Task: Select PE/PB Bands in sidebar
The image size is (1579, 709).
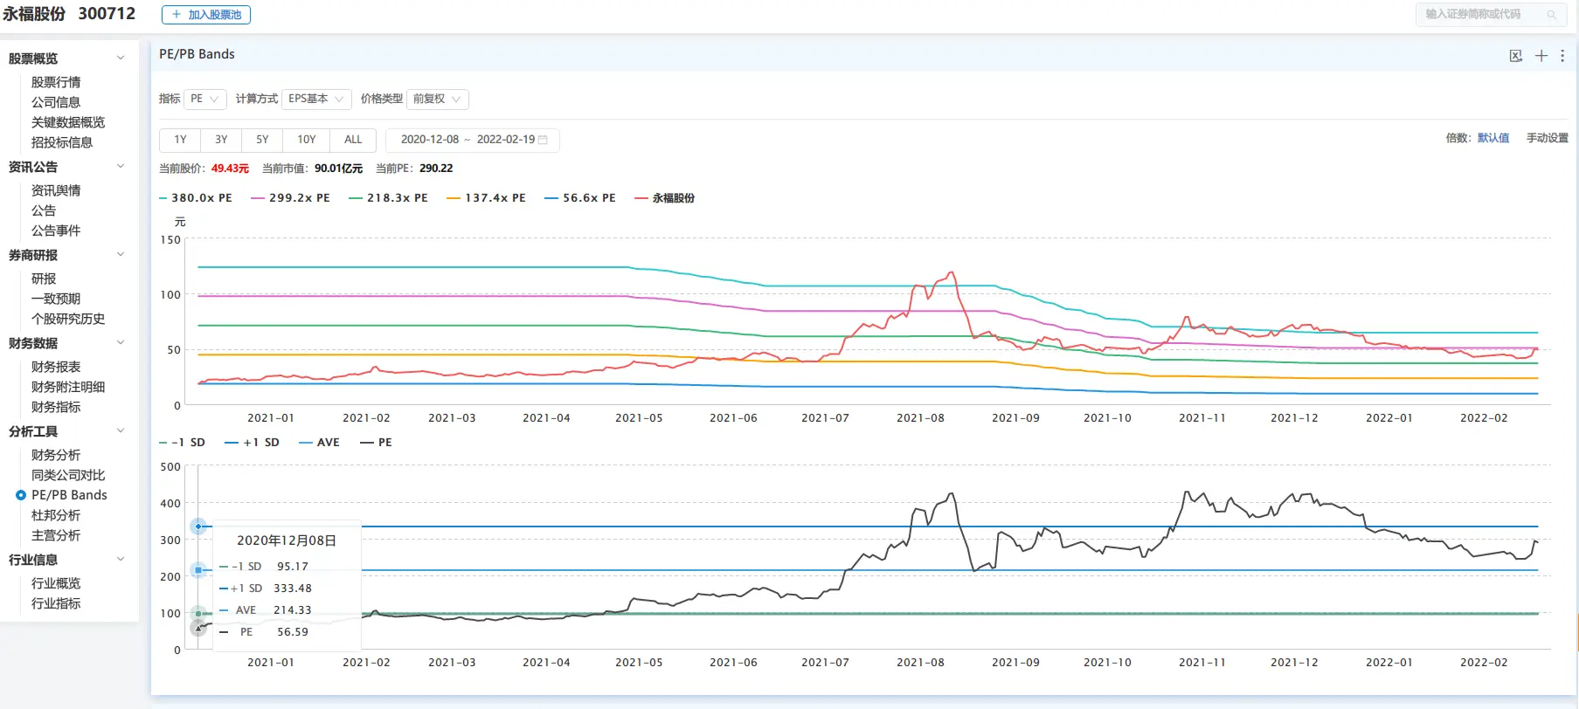Action: tap(69, 495)
